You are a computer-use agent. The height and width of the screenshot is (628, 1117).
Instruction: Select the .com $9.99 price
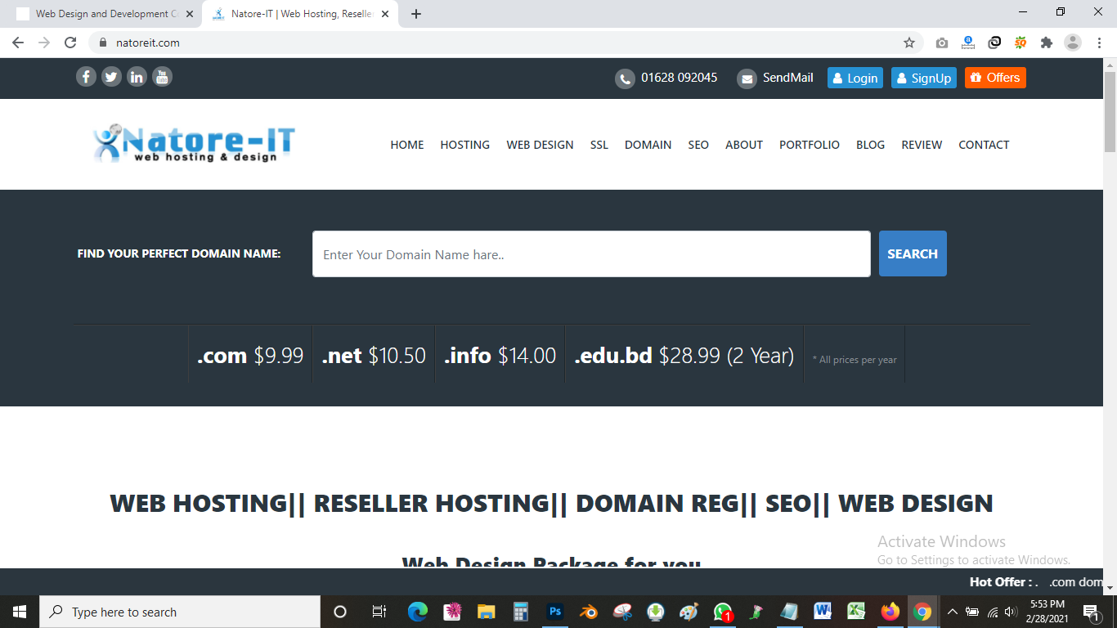[250, 356]
